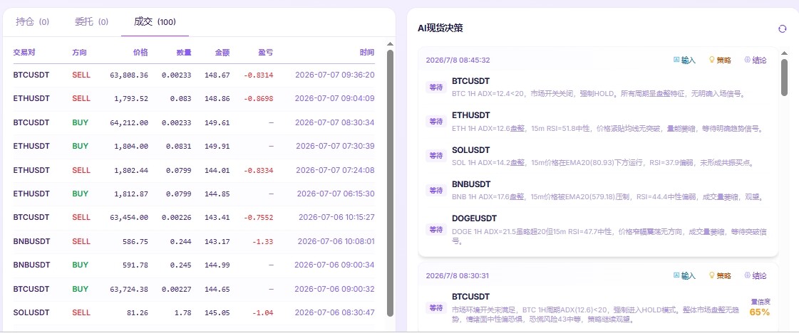Image resolution: width=799 pixels, height=333 pixels.
Task: Click the loss value -0.8334
Action: (258, 170)
